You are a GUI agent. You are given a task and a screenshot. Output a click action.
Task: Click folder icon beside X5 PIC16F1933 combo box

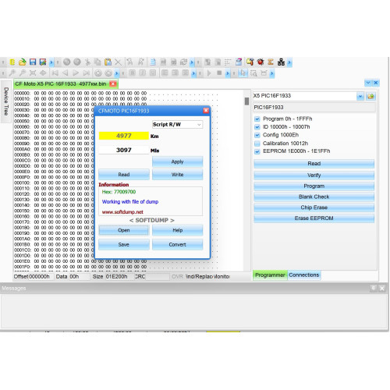pos(370,97)
